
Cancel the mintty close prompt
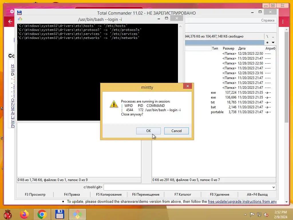coord(176,131)
